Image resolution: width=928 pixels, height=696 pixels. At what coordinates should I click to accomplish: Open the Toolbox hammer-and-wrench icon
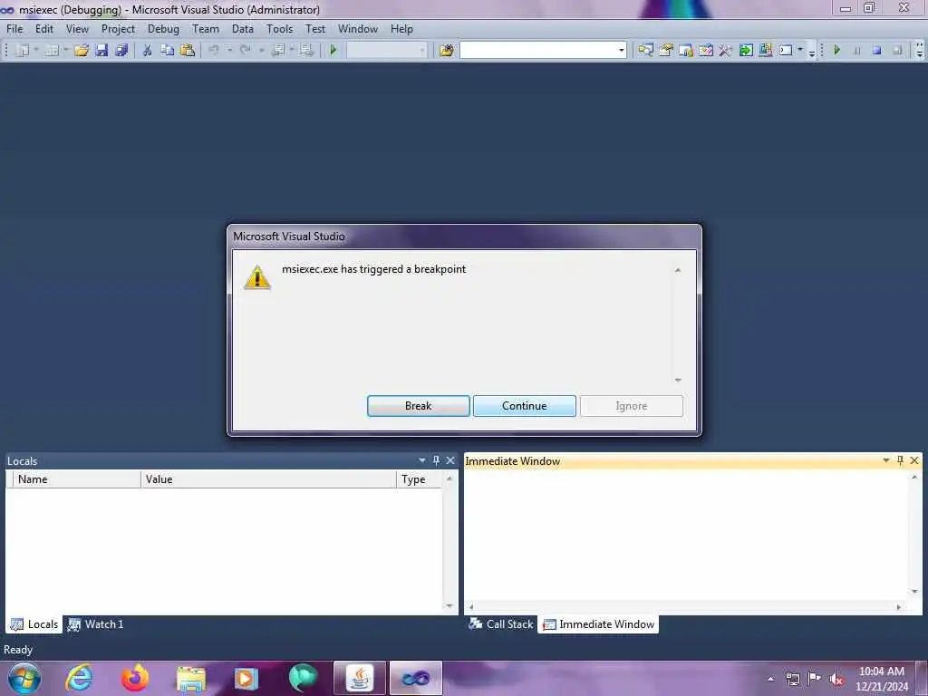726,51
